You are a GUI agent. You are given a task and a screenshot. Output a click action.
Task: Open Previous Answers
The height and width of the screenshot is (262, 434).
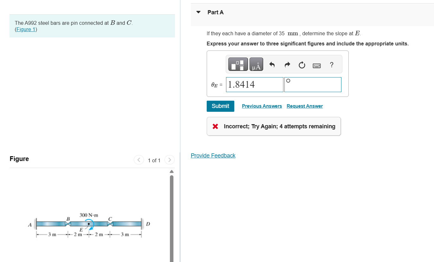pyautogui.click(x=262, y=106)
